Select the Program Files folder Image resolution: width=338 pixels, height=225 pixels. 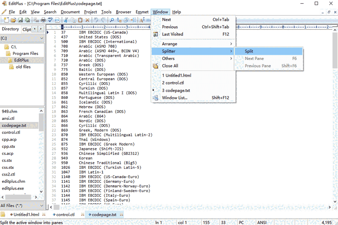tap(25, 53)
